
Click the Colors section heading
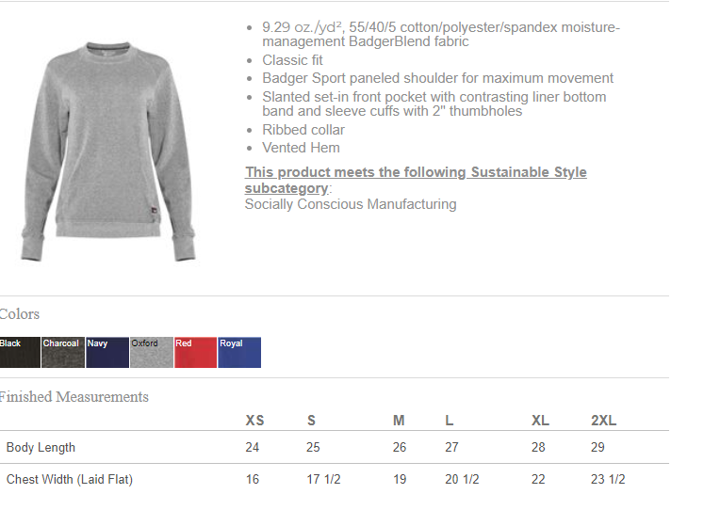pyautogui.click(x=20, y=314)
